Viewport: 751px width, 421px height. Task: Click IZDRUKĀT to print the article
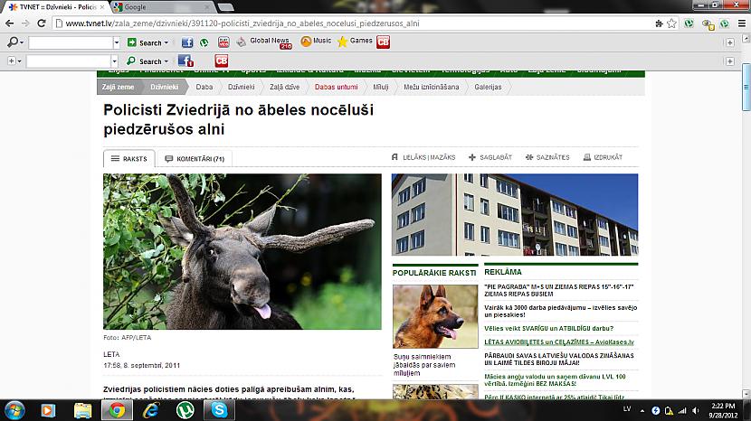pyautogui.click(x=603, y=157)
